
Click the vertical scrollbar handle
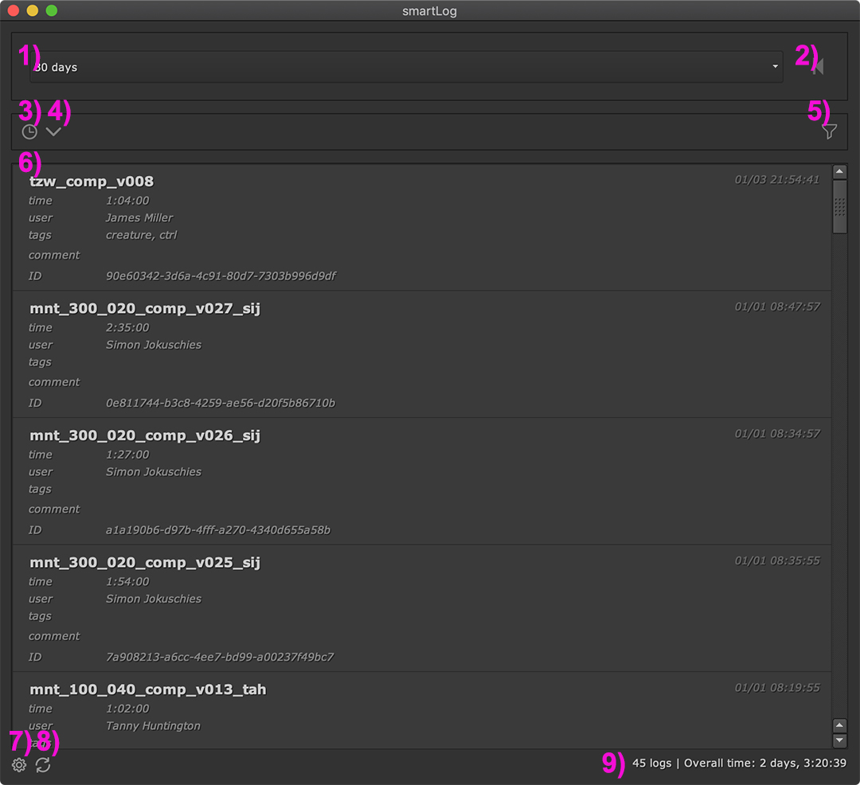pos(839,207)
